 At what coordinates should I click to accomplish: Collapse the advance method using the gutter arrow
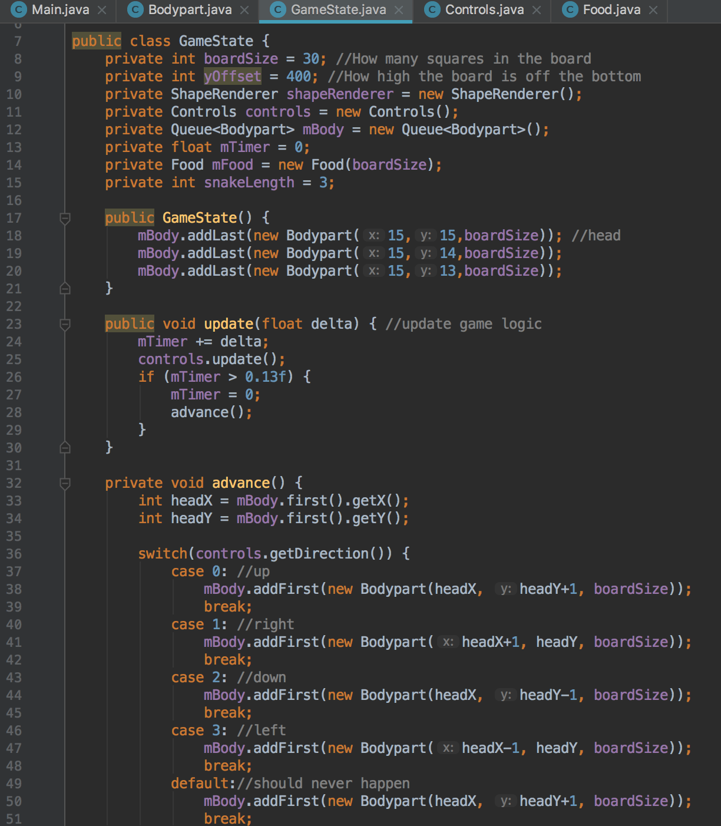64,483
